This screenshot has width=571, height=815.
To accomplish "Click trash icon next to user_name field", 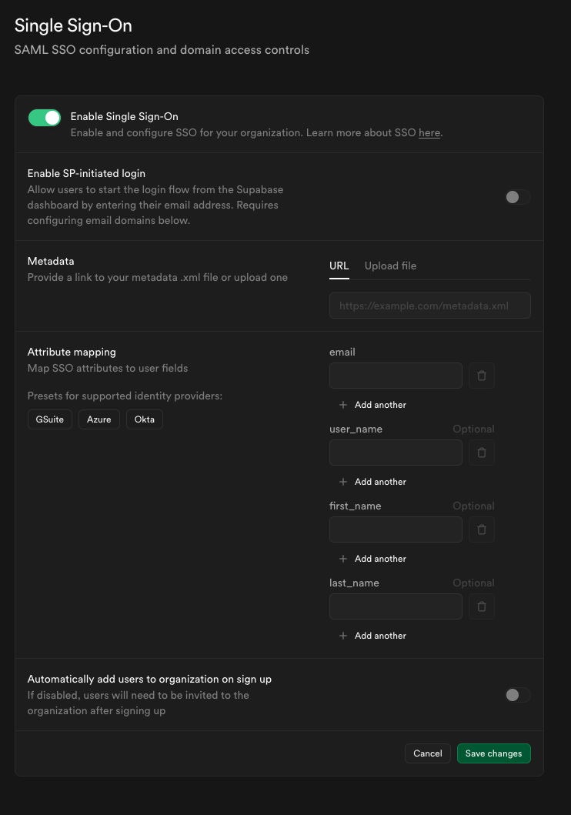I will (x=482, y=453).
